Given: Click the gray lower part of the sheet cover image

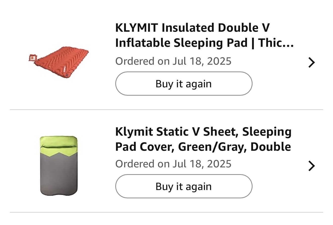Looking at the screenshot, I should pyautogui.click(x=59, y=176).
